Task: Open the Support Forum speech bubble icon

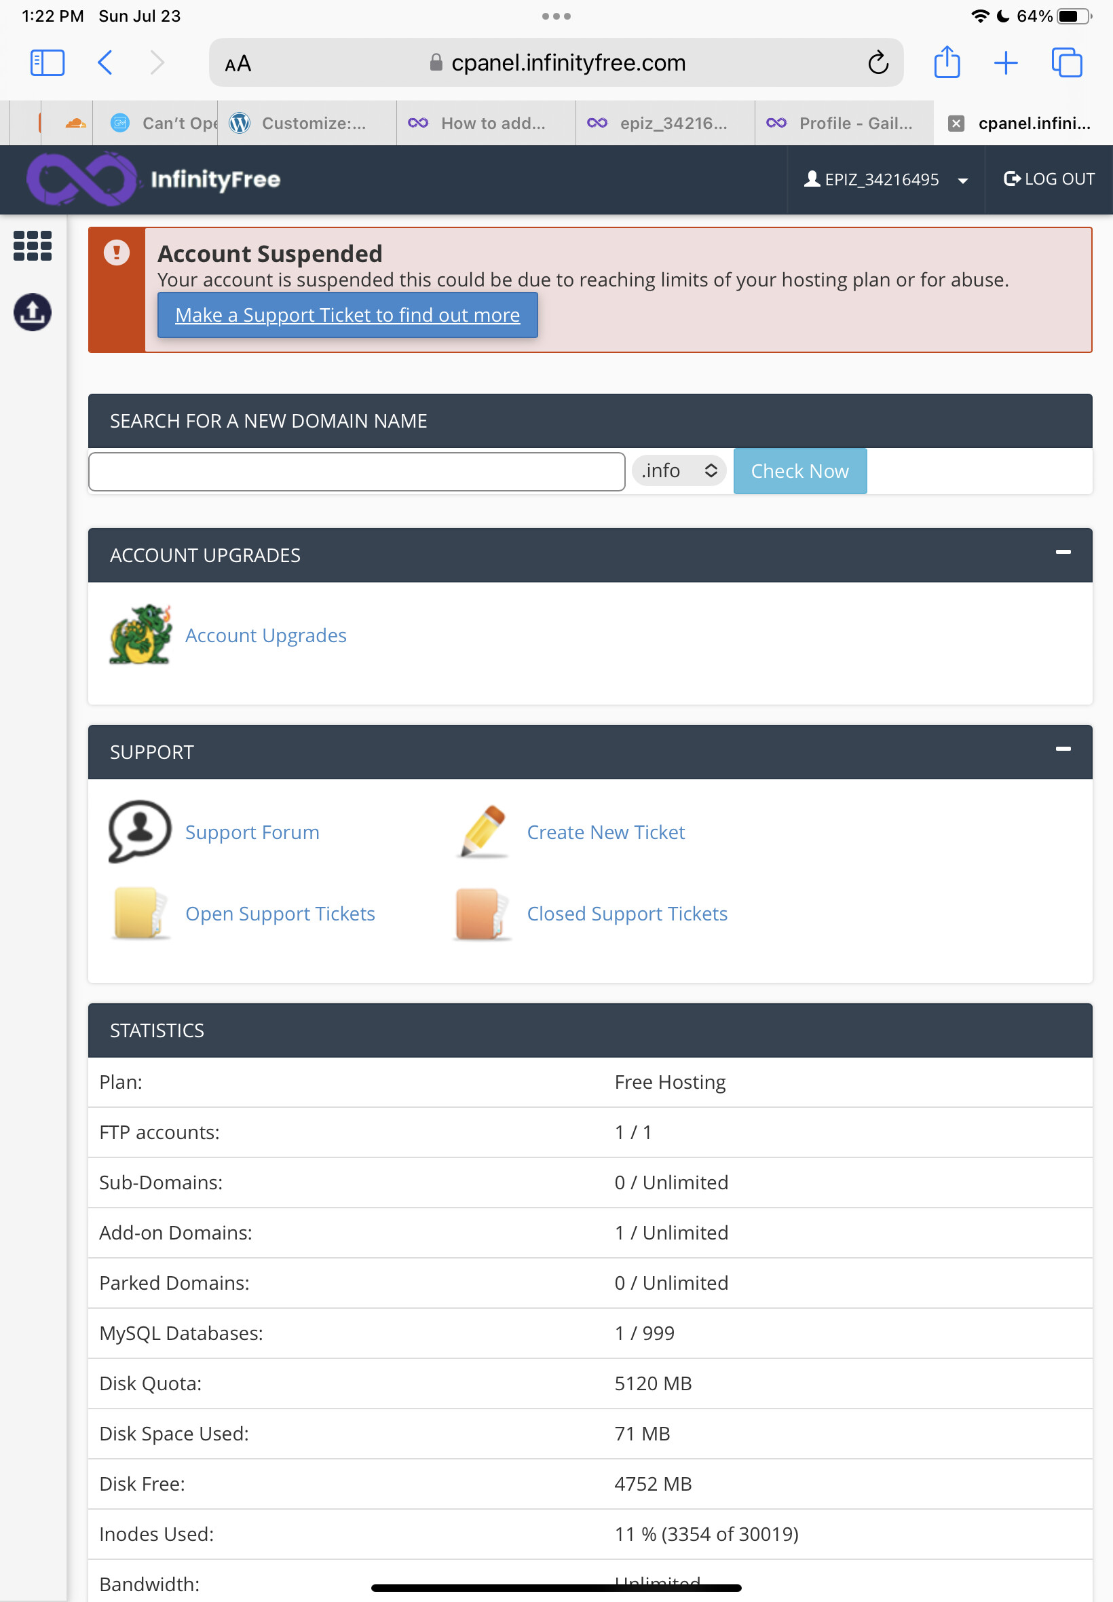Action: (137, 831)
